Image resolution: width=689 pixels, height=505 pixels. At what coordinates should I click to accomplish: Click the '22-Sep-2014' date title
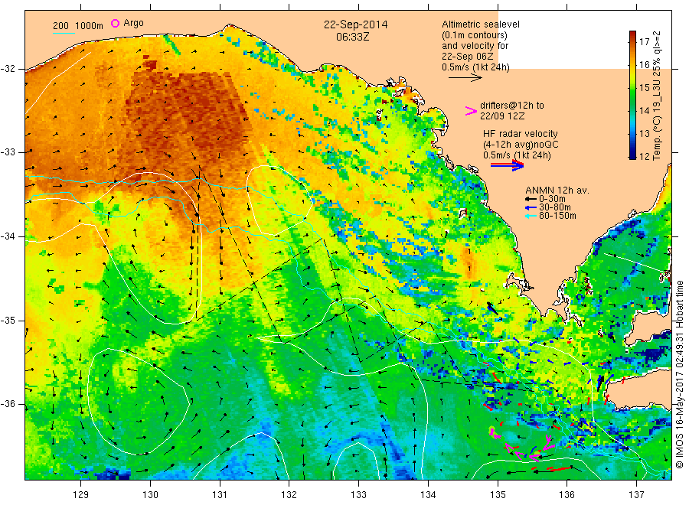point(355,24)
